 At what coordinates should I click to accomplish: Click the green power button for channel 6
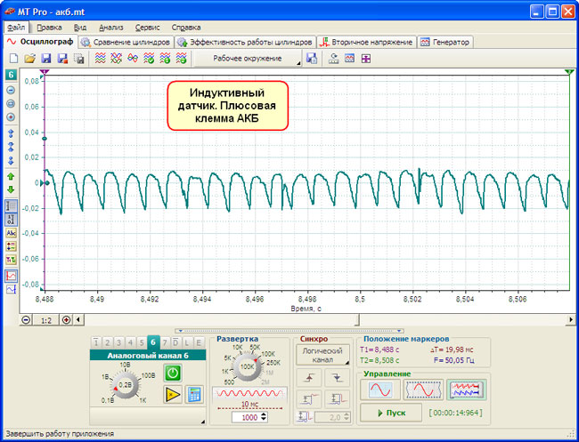point(174,374)
